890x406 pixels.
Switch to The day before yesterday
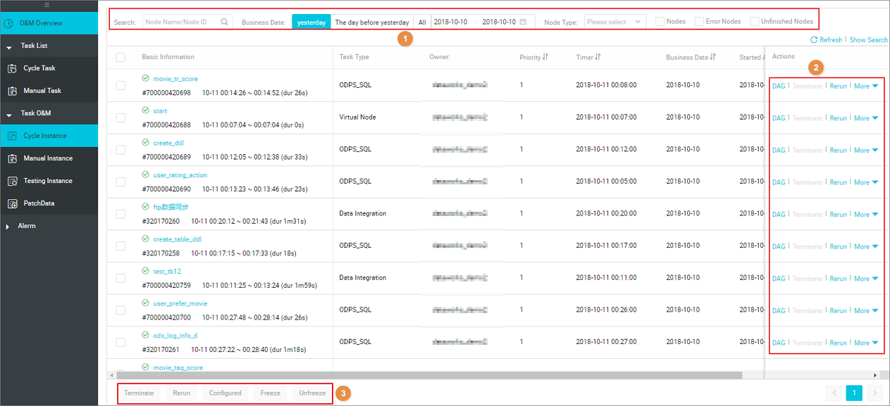pos(371,22)
